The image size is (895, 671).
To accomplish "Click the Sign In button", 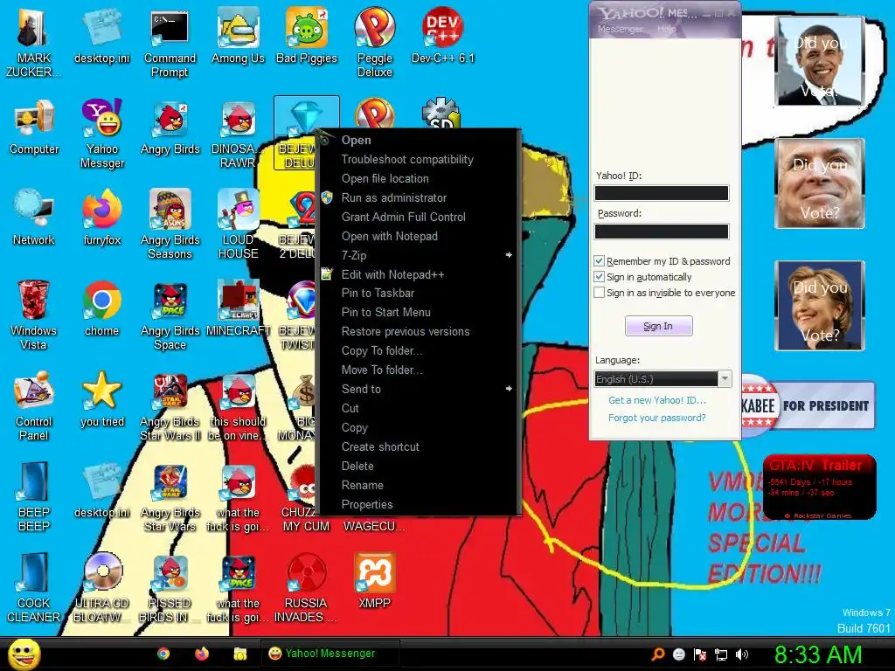I will coord(659,326).
